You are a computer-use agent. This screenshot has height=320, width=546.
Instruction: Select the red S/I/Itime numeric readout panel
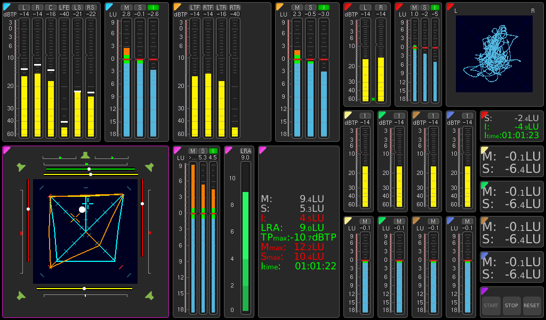pyautogui.click(x=511, y=126)
